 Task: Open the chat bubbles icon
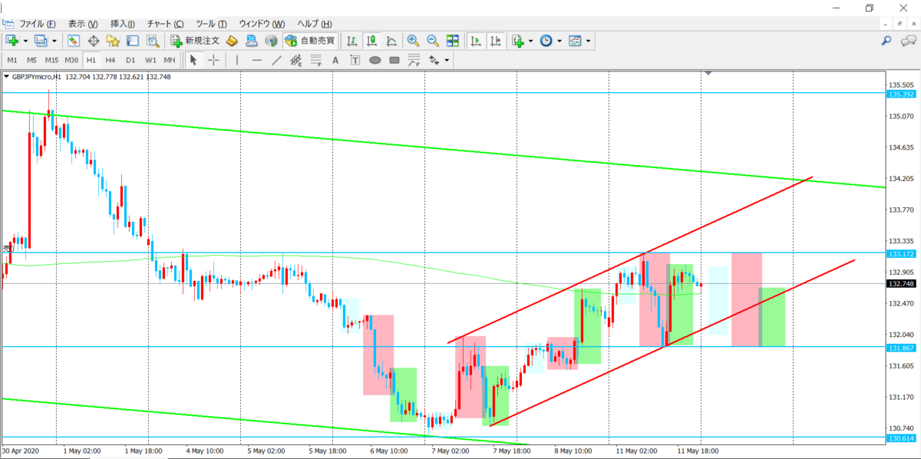(x=908, y=41)
